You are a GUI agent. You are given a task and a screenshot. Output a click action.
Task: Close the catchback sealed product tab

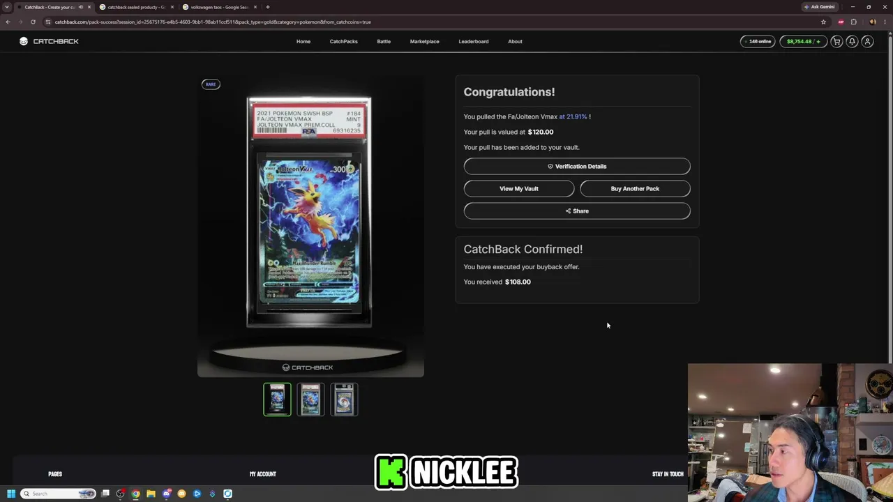(x=172, y=7)
